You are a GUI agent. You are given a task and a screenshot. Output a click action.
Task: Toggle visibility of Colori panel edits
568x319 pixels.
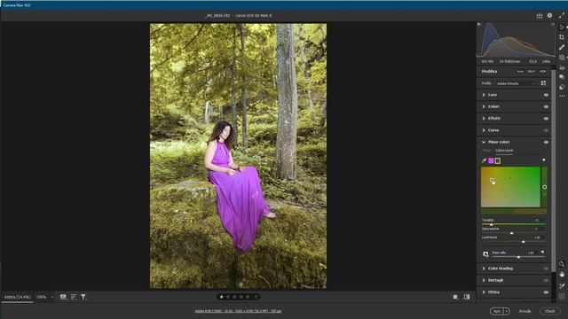click(x=546, y=106)
